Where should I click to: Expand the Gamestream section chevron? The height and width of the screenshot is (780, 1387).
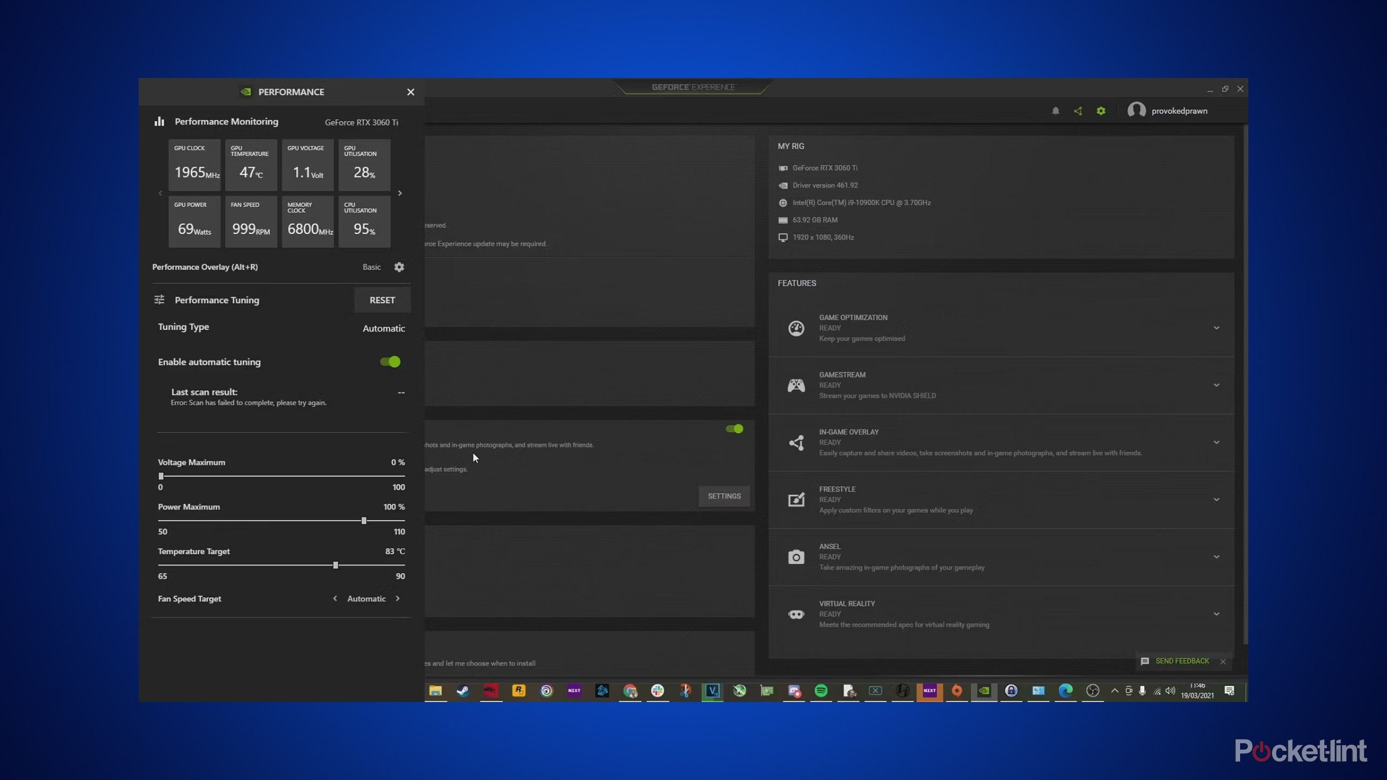point(1217,385)
